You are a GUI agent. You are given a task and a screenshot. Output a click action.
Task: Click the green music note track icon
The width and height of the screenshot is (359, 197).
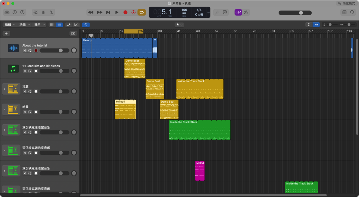13,69
